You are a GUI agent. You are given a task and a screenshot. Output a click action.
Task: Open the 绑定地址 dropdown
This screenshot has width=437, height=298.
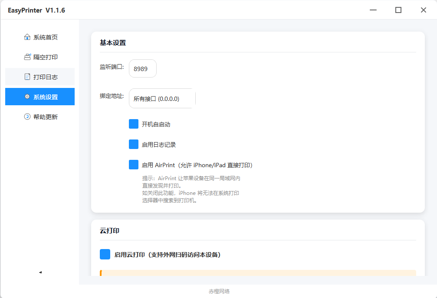click(x=162, y=98)
